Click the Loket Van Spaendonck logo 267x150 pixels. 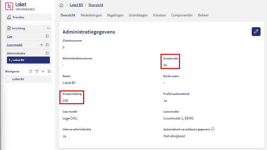[x=20, y=6]
